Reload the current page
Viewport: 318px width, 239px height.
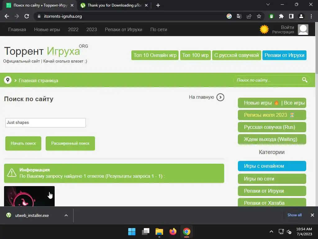(x=27, y=16)
